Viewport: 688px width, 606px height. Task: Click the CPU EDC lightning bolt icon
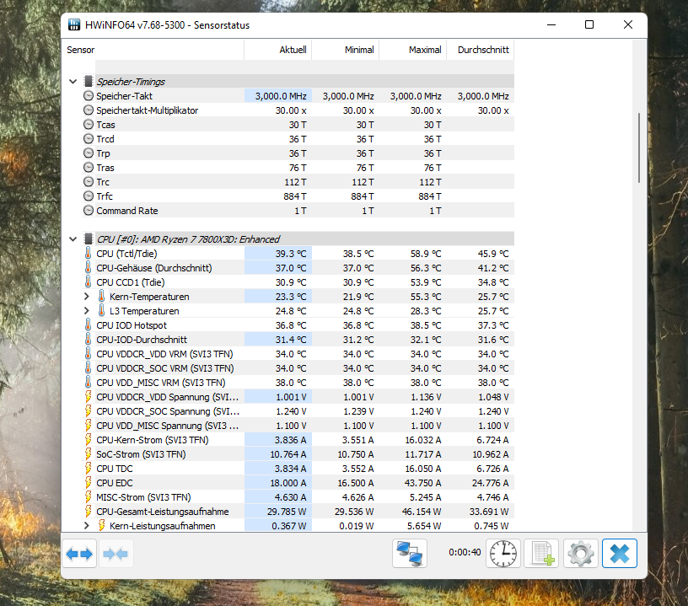89,483
